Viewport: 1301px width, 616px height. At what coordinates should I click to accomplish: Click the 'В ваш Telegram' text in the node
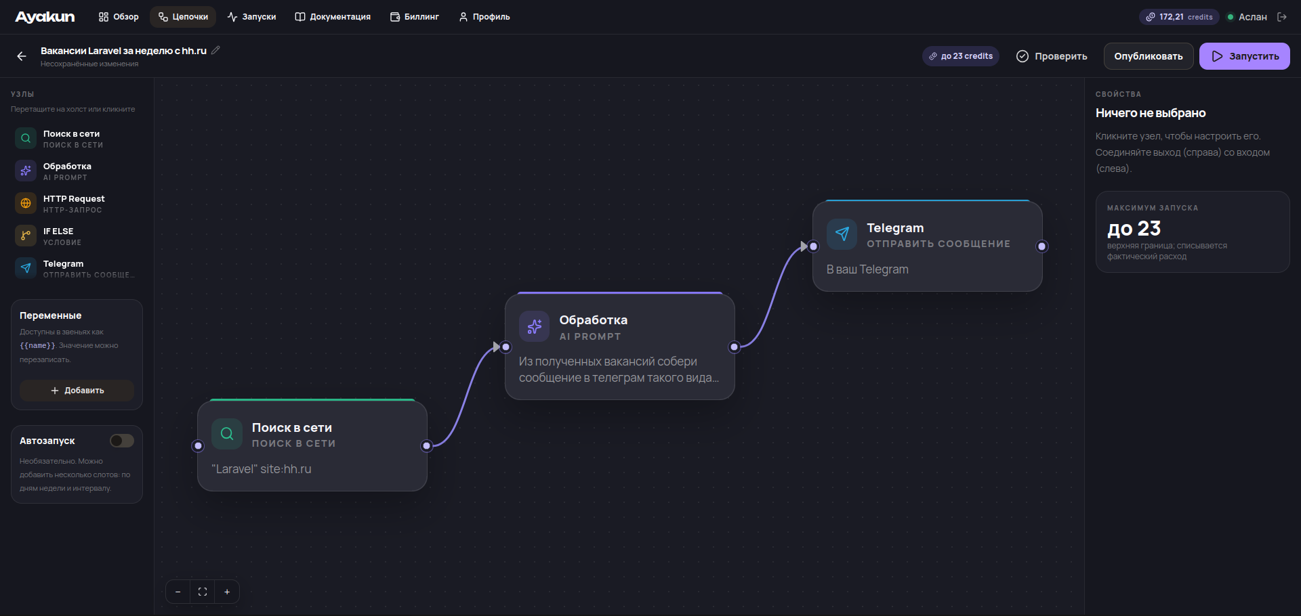867,269
